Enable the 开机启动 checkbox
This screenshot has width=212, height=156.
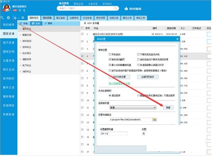(110, 54)
